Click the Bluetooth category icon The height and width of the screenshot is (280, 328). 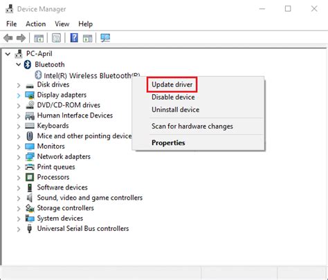tap(28, 64)
